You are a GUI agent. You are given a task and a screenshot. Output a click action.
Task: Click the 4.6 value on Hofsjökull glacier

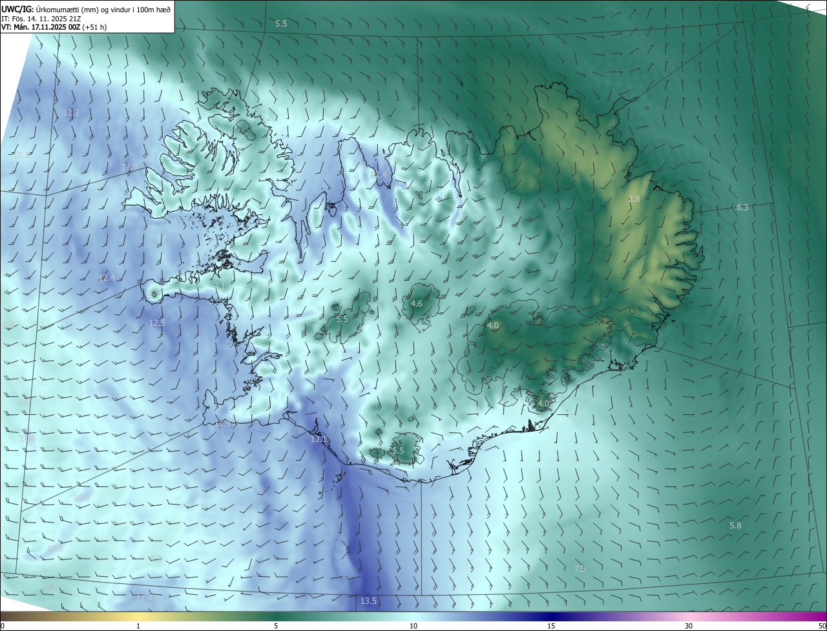(x=417, y=303)
